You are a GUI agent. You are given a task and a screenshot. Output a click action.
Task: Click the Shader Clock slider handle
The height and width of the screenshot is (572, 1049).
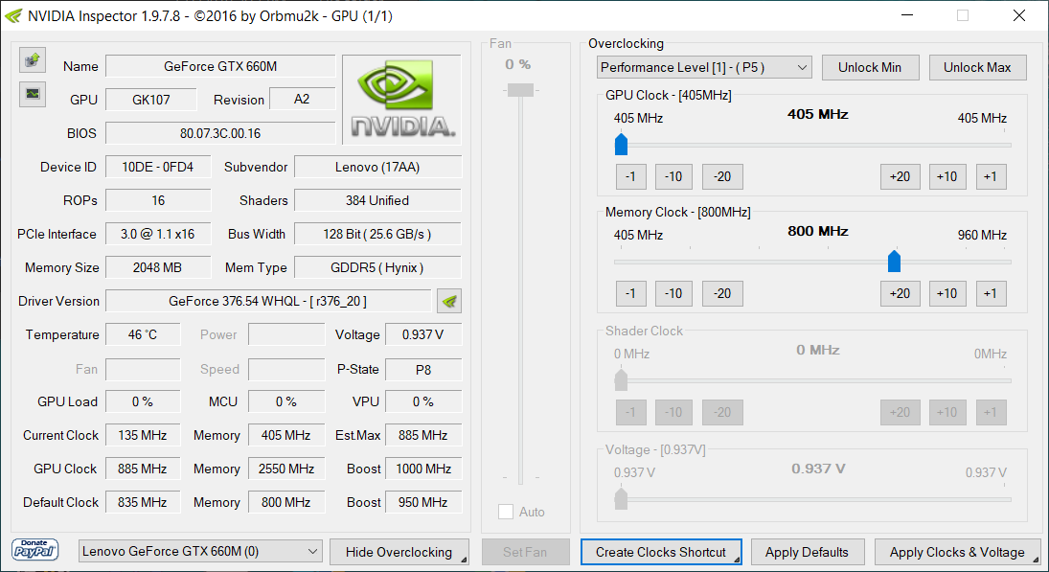point(621,379)
